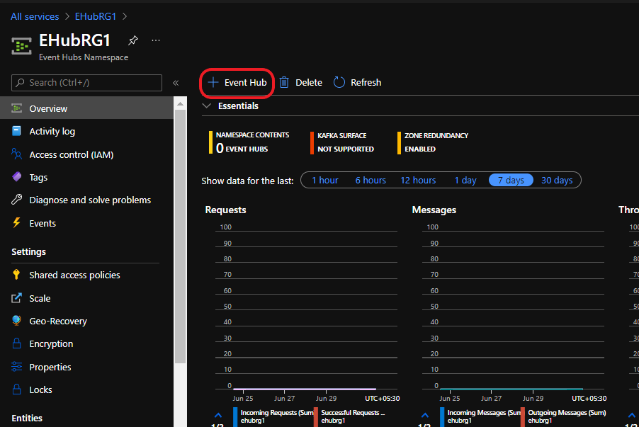The width and height of the screenshot is (639, 427).
Task: Delete the namespace
Action: tap(301, 83)
